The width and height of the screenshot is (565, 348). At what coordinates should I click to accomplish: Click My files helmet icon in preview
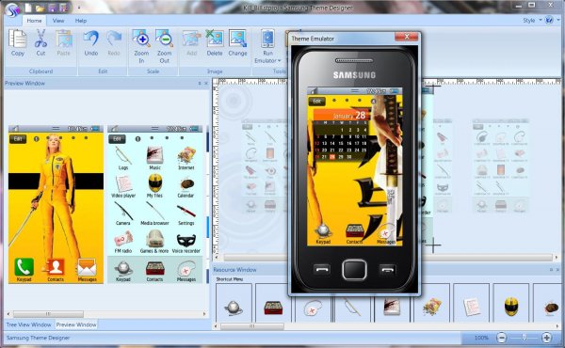(x=154, y=185)
